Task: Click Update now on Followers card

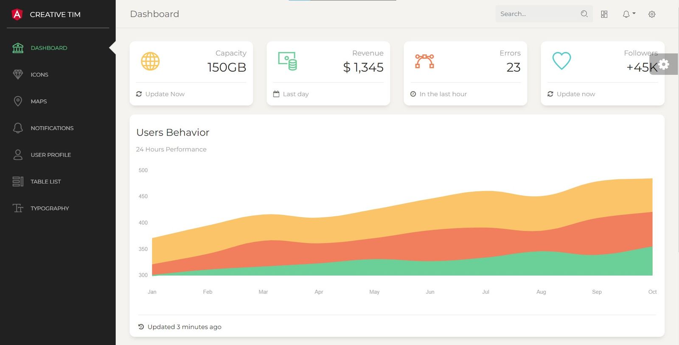Action: coord(576,94)
